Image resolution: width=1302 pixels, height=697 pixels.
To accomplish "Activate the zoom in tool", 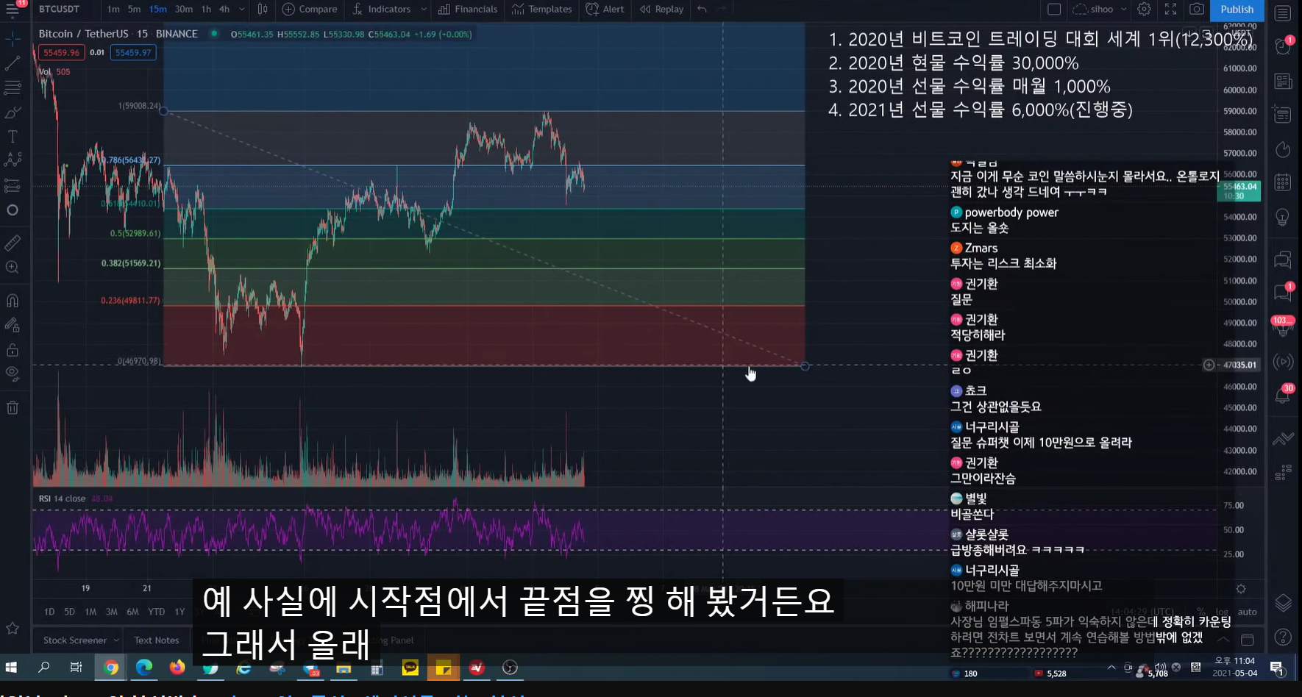I will tap(13, 268).
